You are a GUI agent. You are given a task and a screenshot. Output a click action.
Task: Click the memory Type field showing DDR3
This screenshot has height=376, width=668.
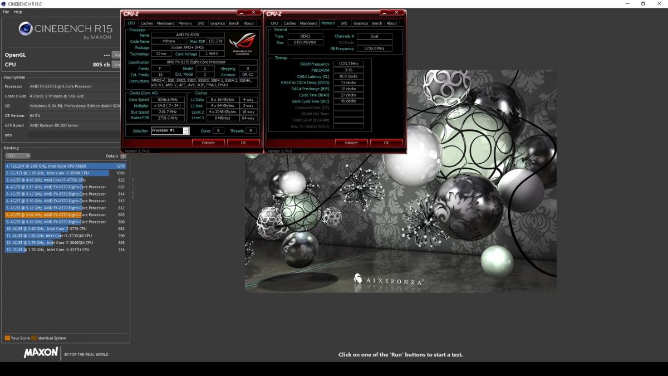[x=304, y=36]
